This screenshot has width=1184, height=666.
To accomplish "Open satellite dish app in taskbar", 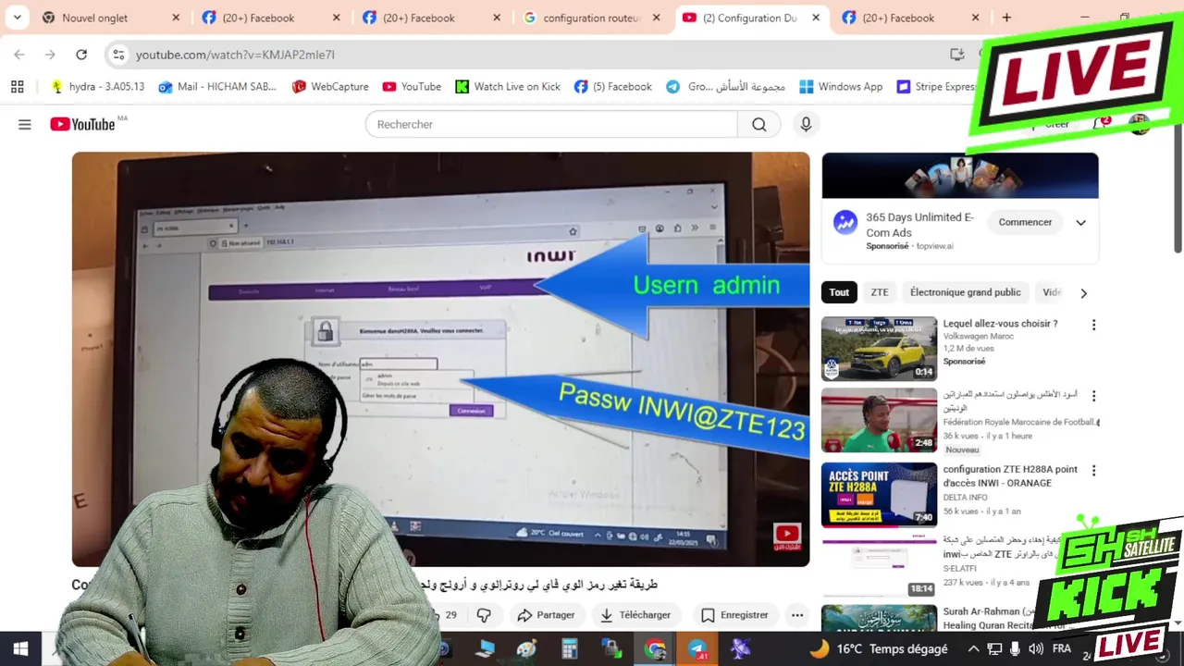I will click(x=741, y=648).
